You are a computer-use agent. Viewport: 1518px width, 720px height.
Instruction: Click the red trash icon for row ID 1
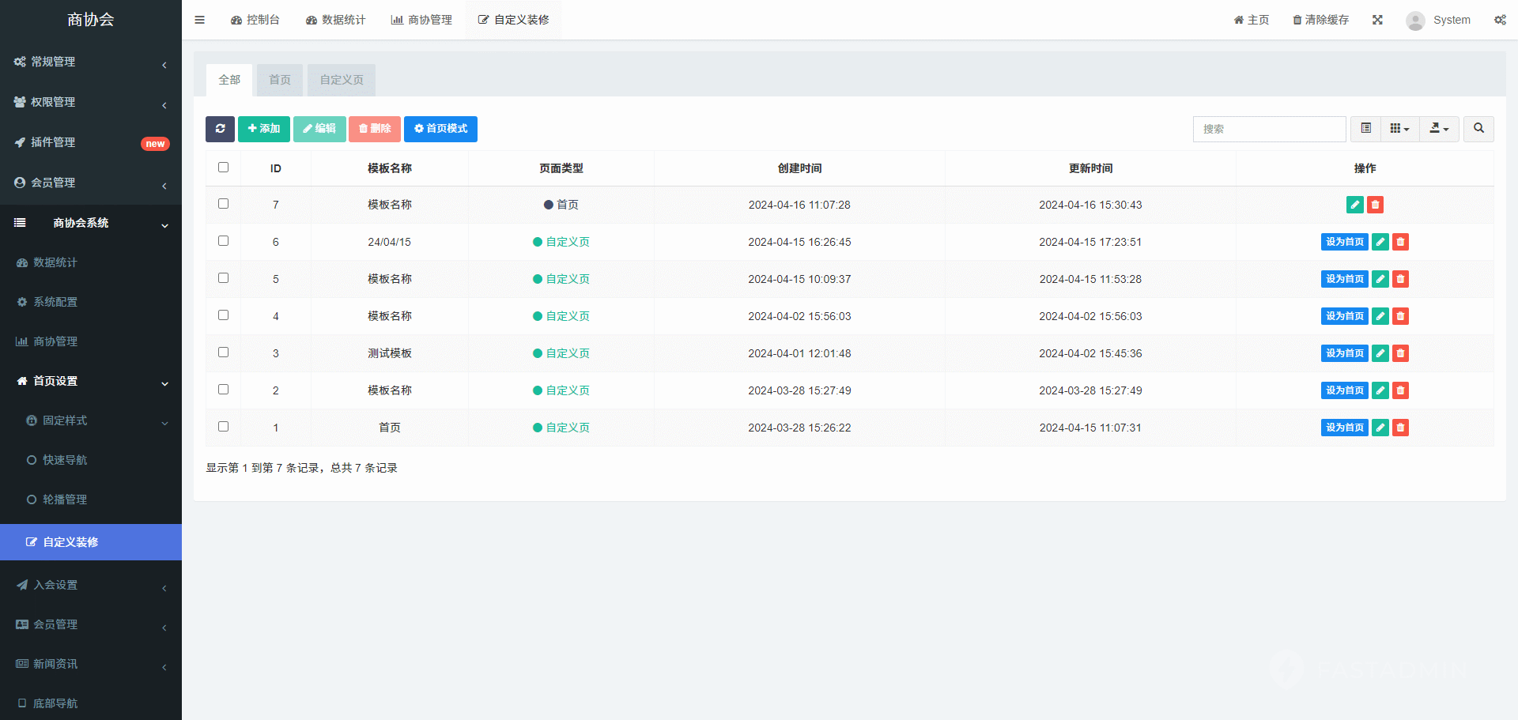pos(1400,428)
